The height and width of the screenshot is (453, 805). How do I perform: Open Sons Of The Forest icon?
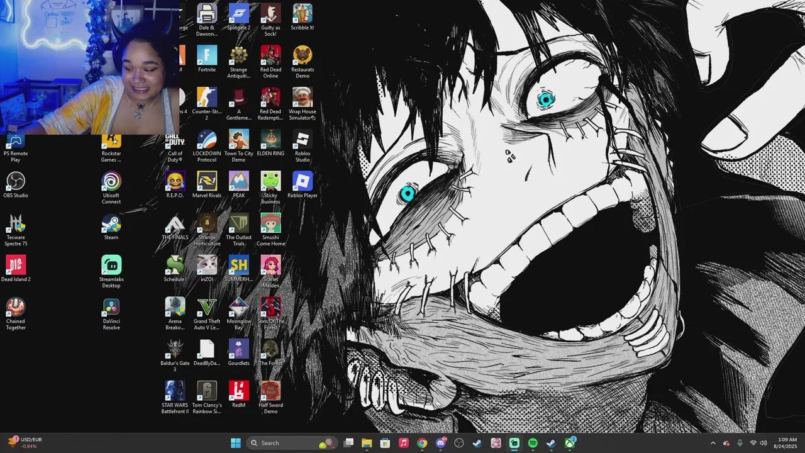[x=270, y=313]
